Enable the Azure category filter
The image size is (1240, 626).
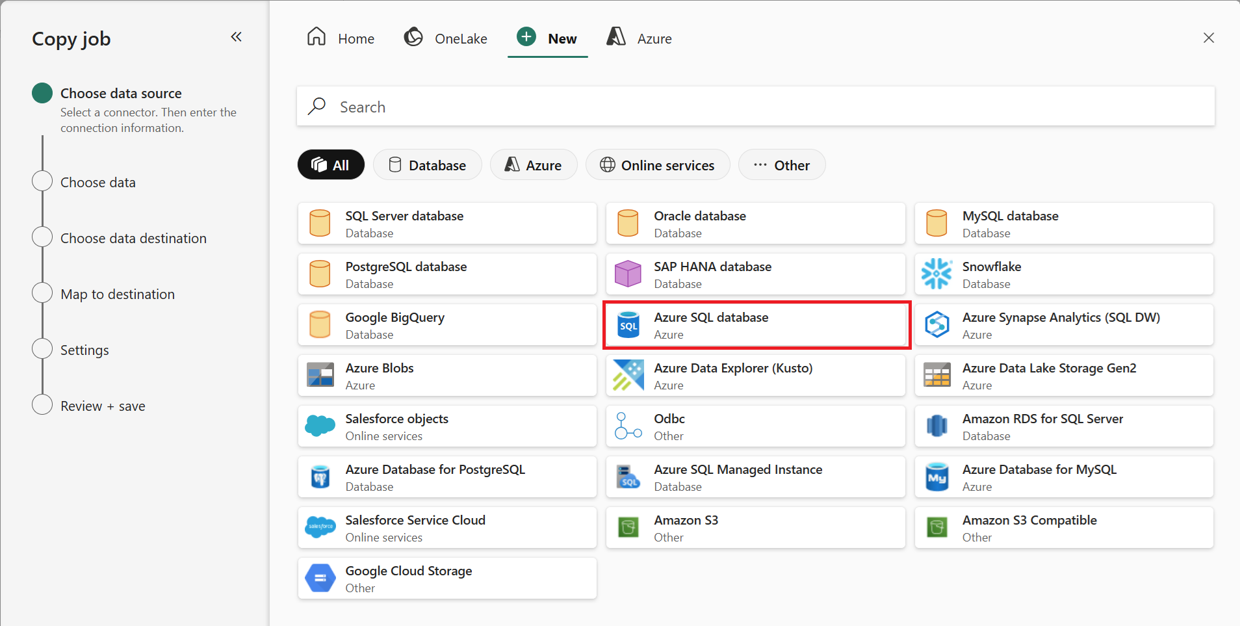click(533, 164)
